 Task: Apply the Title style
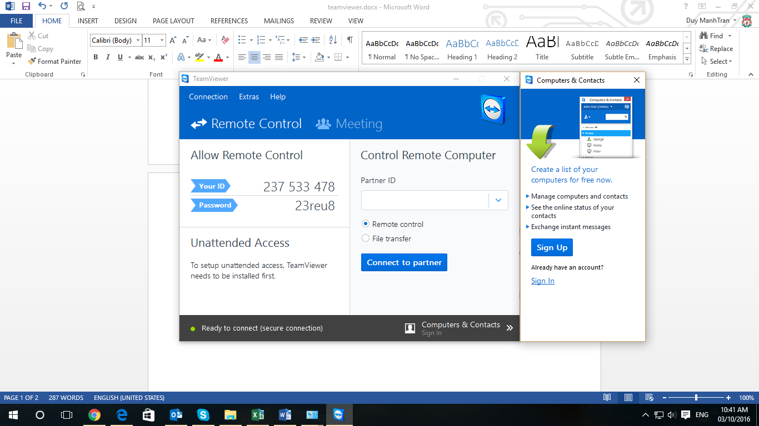(x=542, y=49)
